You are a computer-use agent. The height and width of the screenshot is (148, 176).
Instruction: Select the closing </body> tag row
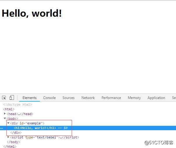click(13, 142)
